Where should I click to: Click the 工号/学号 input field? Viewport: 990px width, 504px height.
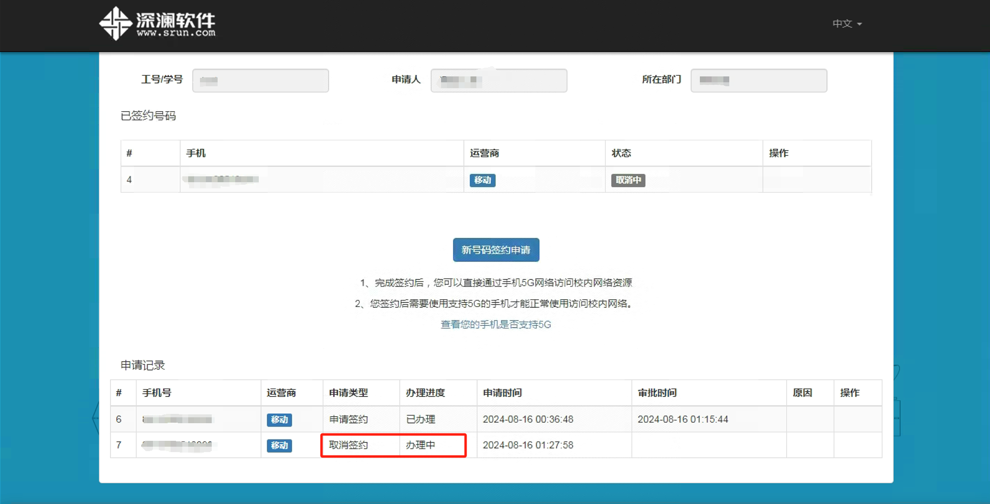[x=260, y=80]
